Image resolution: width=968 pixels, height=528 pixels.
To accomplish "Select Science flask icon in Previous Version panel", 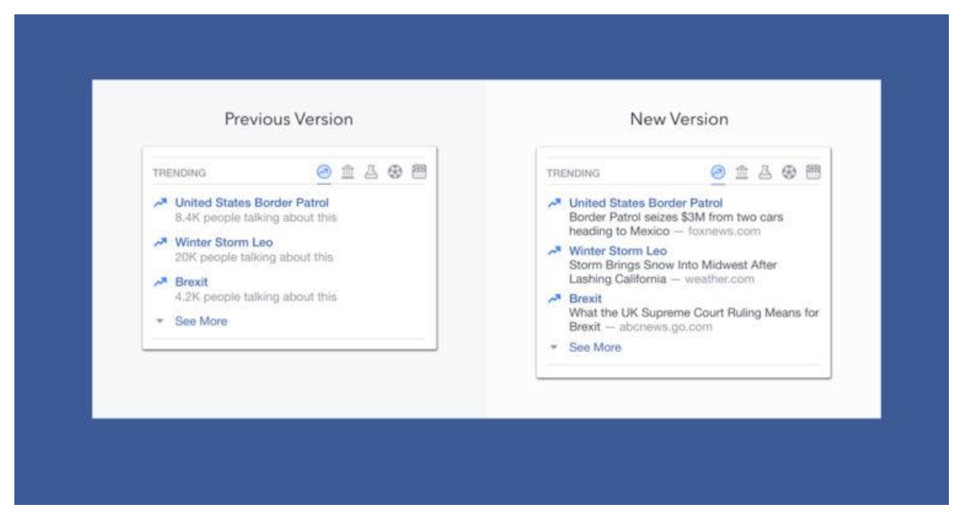I will (x=371, y=171).
